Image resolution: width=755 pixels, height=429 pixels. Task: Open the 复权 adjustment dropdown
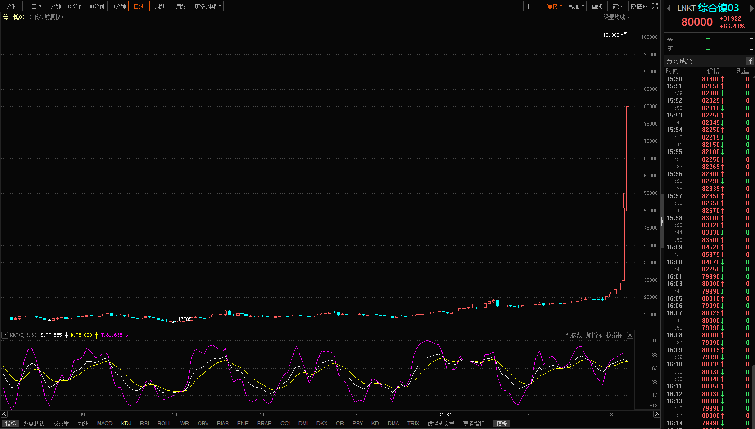pyautogui.click(x=554, y=6)
